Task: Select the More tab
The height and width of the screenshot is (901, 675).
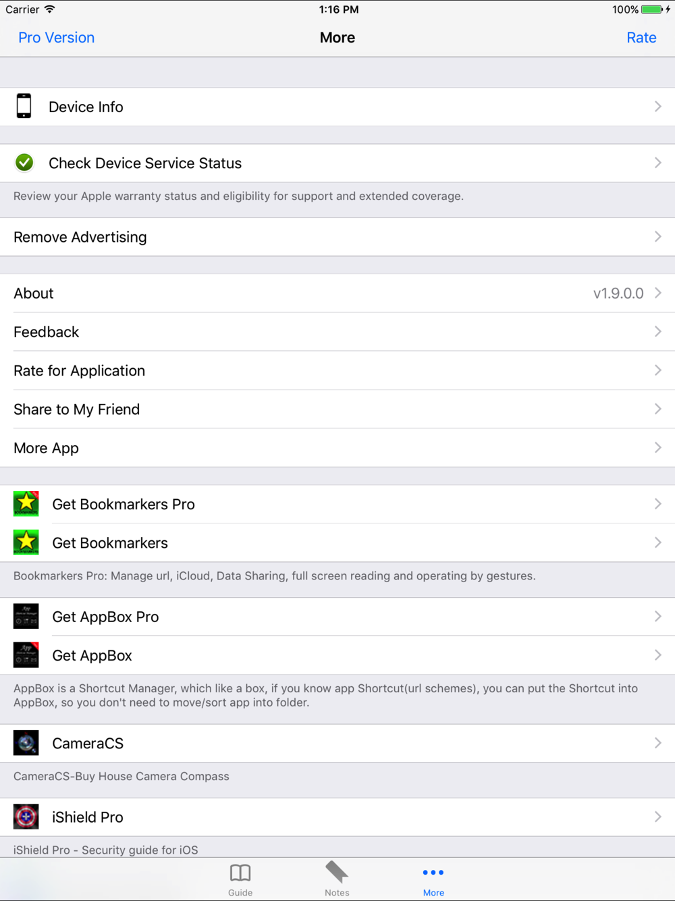Action: tap(433, 879)
